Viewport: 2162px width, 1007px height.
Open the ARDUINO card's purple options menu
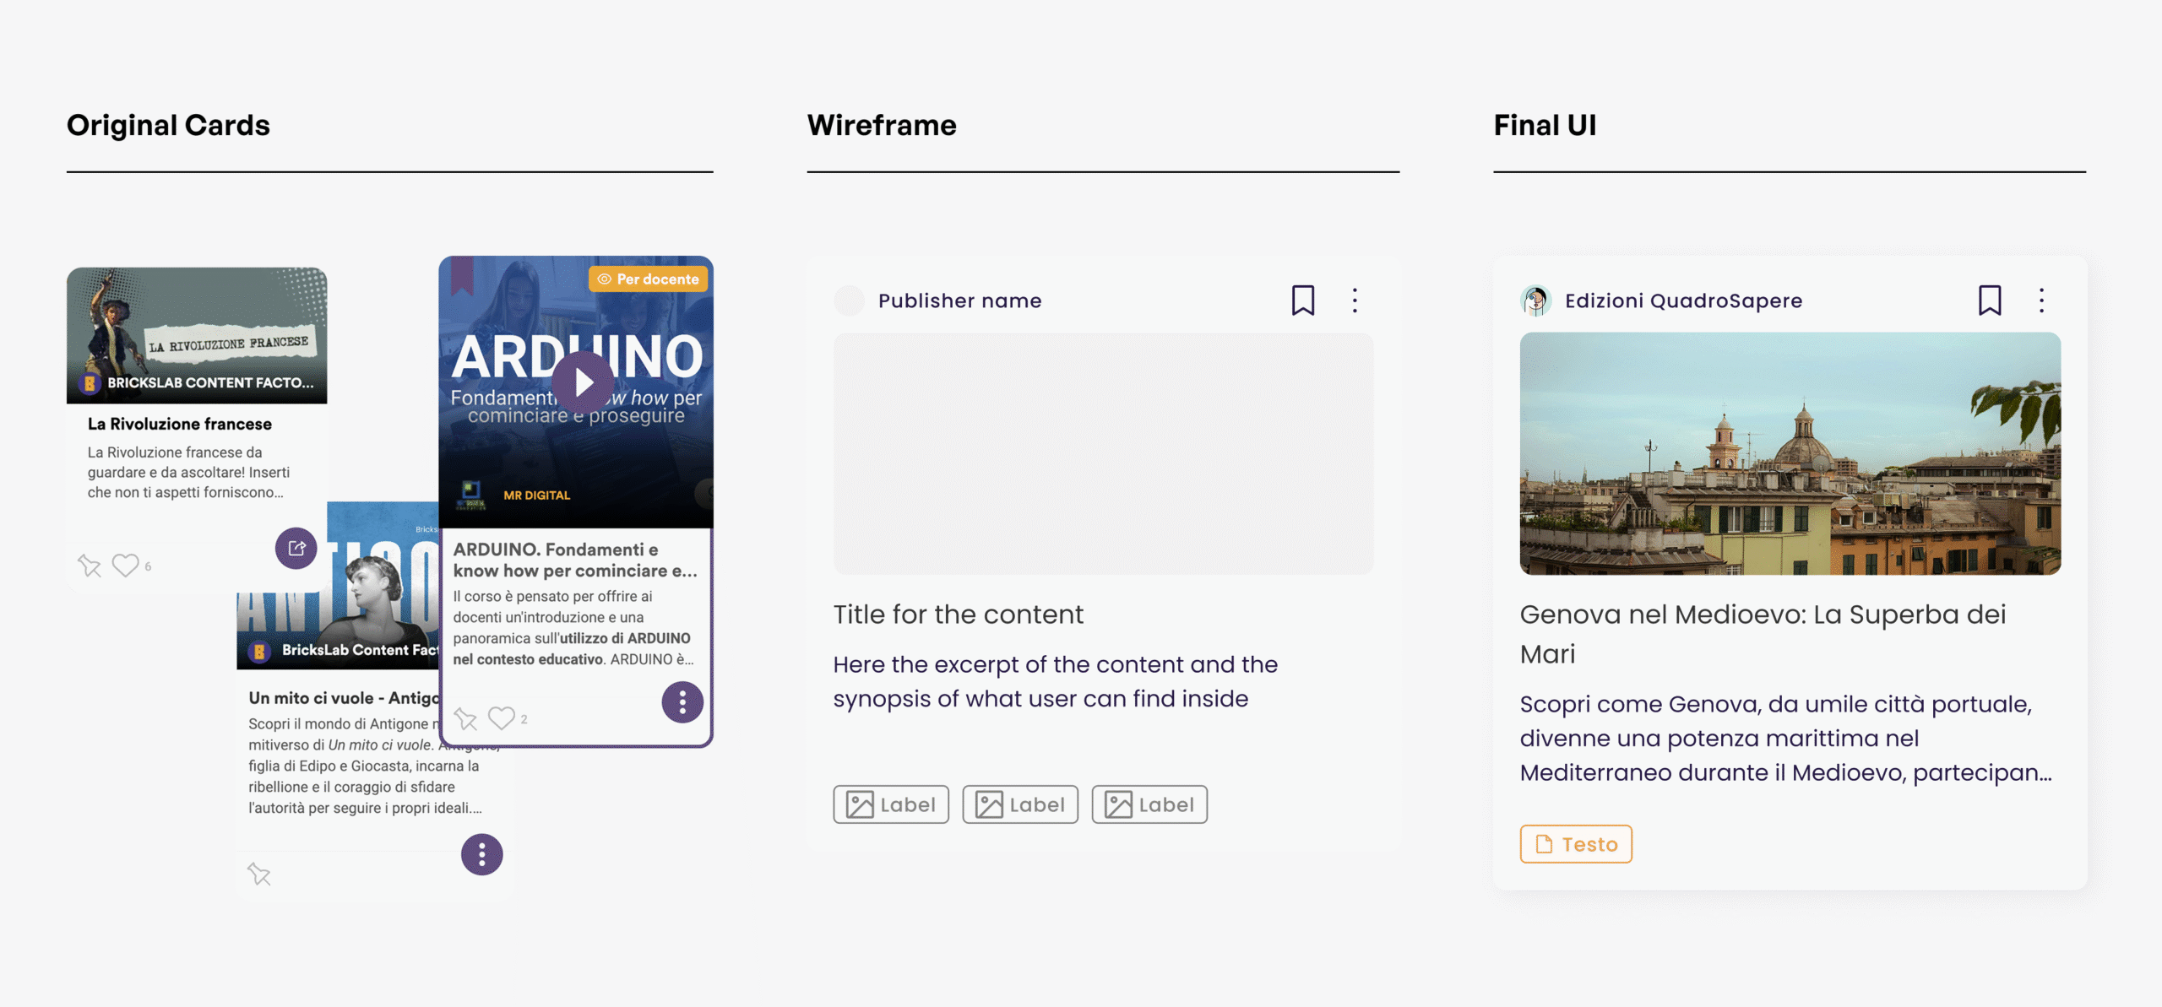pos(682,702)
